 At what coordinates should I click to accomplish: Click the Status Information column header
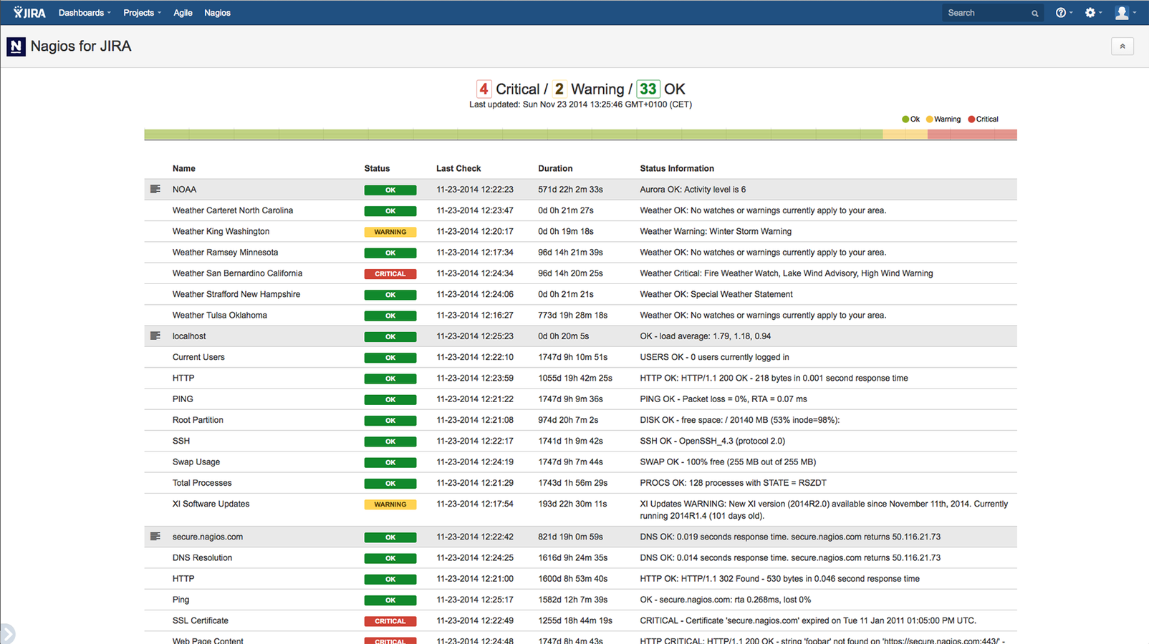pyautogui.click(x=677, y=169)
